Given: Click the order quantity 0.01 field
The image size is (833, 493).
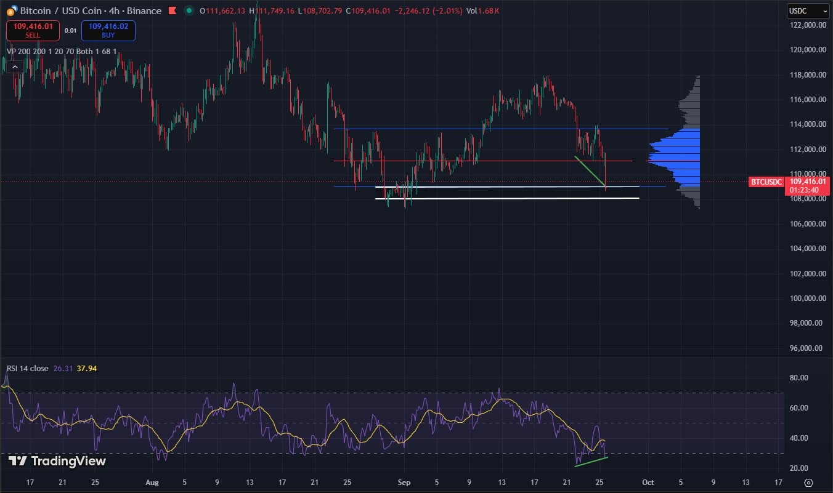Looking at the screenshot, I should click(70, 31).
